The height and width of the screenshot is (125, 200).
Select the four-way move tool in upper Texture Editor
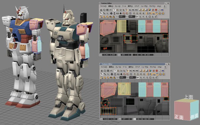pyautogui.click(x=111, y=13)
